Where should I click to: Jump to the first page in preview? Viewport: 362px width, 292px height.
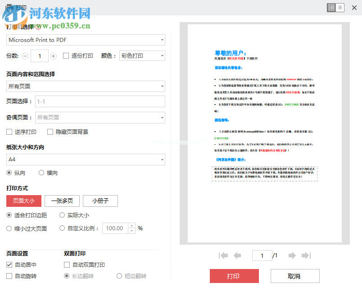coord(223,255)
